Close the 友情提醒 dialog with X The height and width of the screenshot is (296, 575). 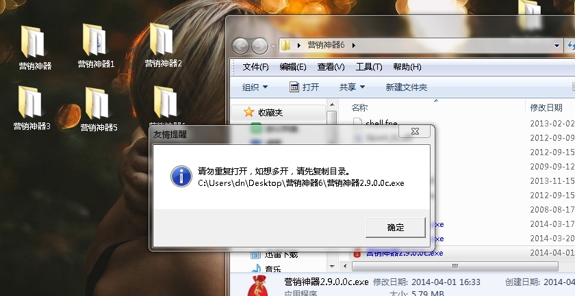(x=415, y=131)
